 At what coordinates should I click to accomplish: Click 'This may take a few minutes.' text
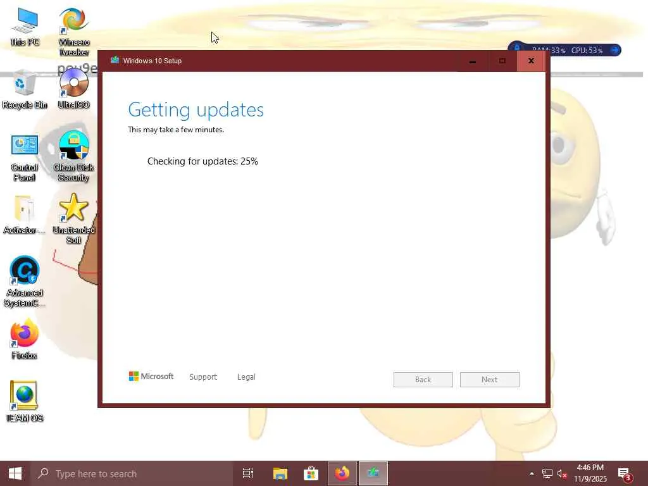[x=176, y=130]
